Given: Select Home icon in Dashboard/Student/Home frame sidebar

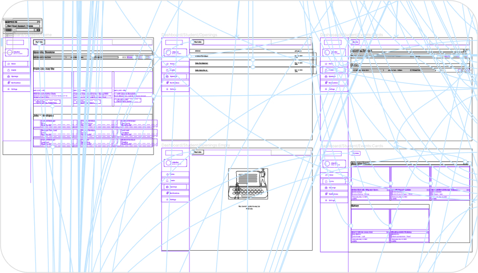Looking at the screenshot, I should [9, 64].
